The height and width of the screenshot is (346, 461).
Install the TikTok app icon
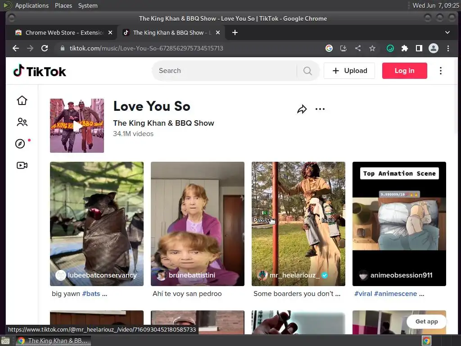tap(343, 48)
